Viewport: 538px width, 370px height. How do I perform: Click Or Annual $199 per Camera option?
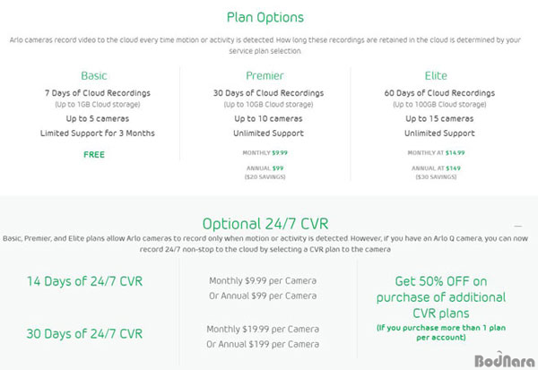tap(263, 344)
